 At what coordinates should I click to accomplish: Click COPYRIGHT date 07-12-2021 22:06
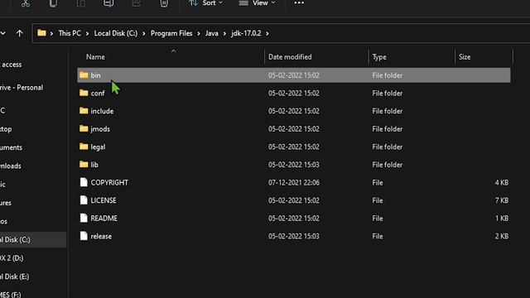click(294, 182)
